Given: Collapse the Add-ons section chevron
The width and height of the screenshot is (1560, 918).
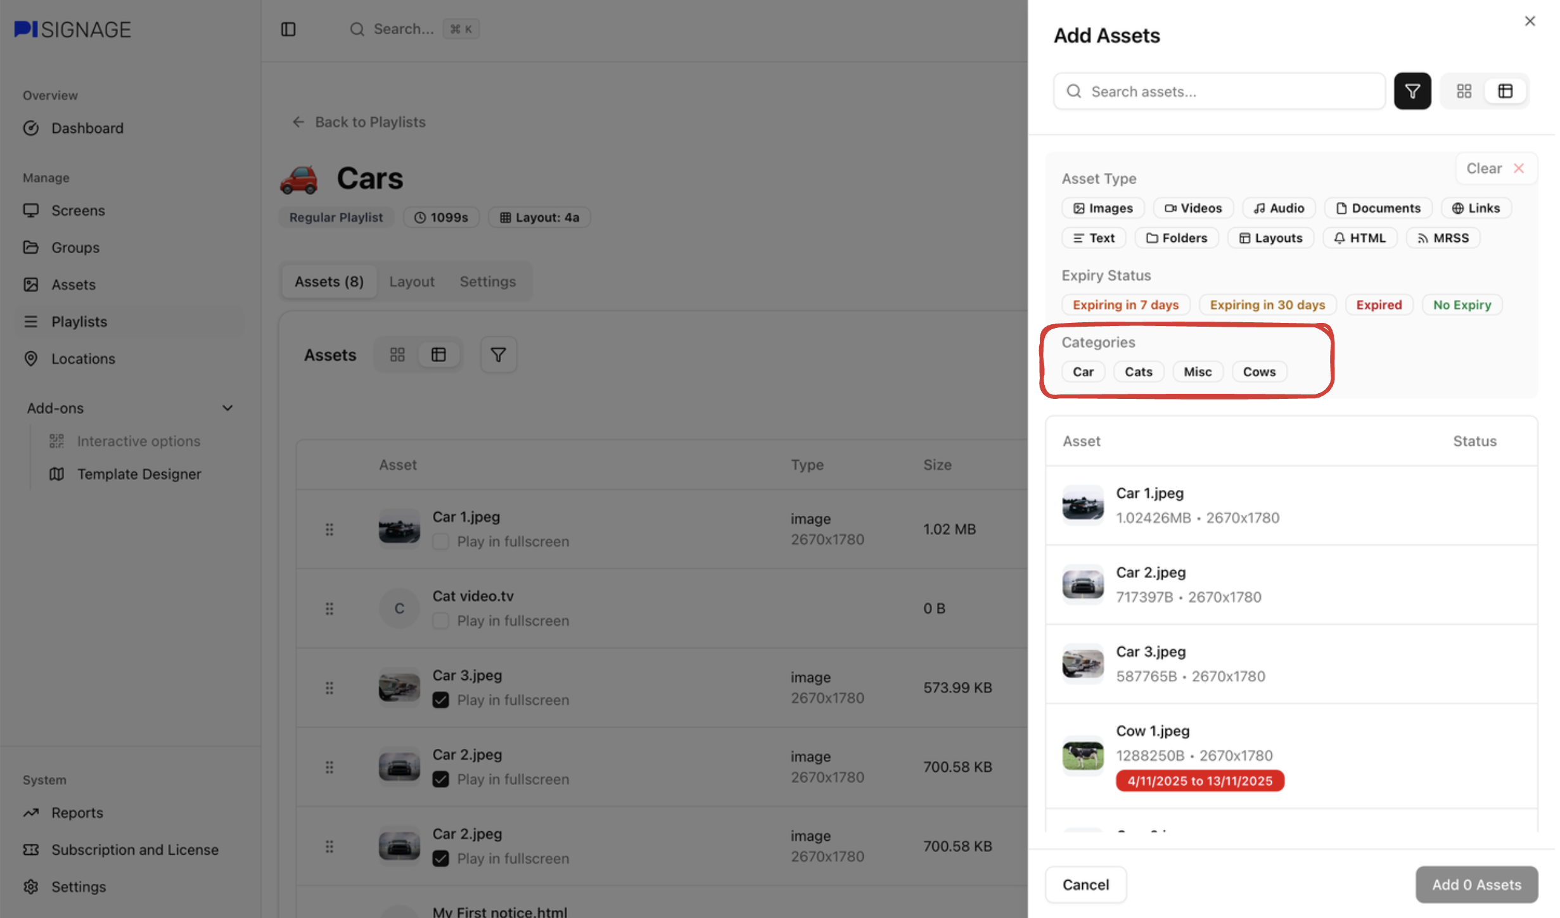Looking at the screenshot, I should coord(227,408).
